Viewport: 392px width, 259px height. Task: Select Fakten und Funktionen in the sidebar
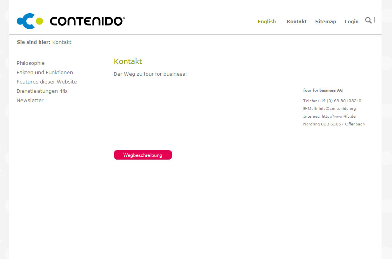click(x=45, y=73)
